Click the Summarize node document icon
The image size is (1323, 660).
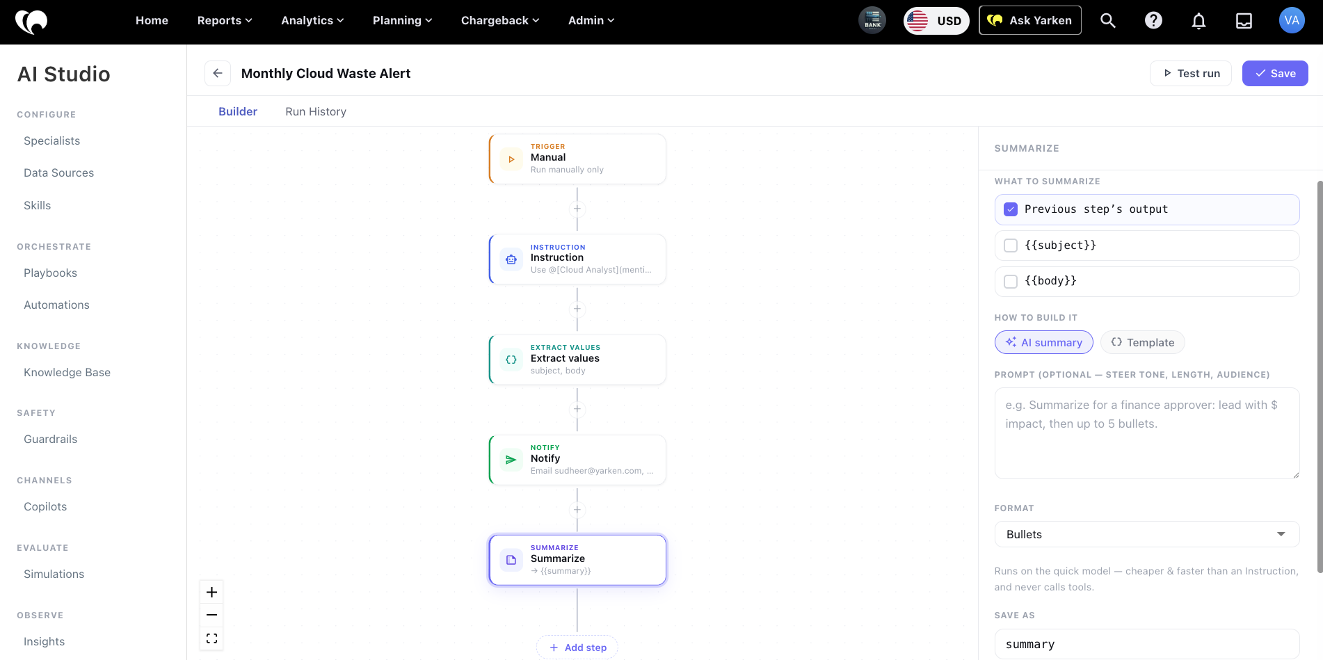(x=511, y=560)
